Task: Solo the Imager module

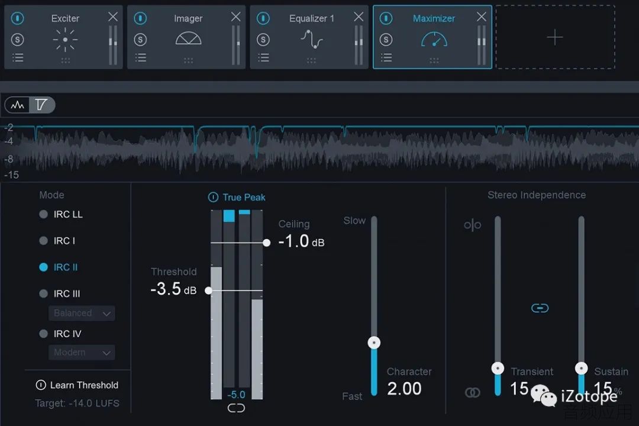Action: (x=141, y=40)
